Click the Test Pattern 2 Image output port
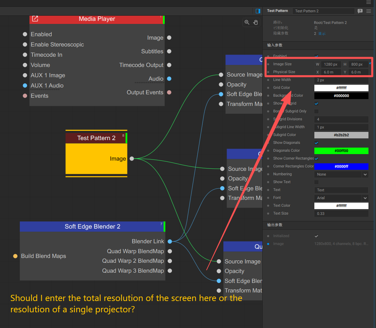The height and width of the screenshot is (328, 376). [x=132, y=159]
